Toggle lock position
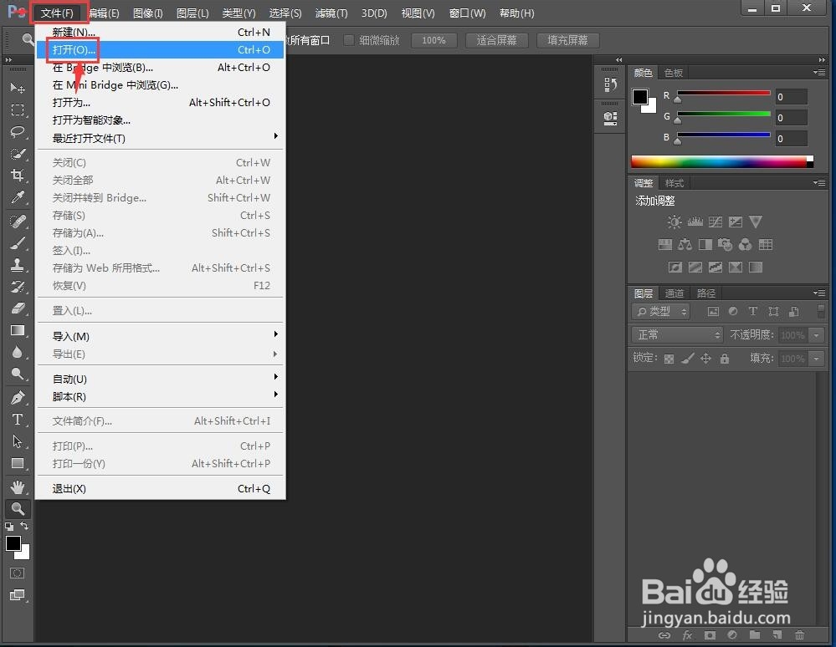This screenshot has height=647, width=836. point(705,359)
